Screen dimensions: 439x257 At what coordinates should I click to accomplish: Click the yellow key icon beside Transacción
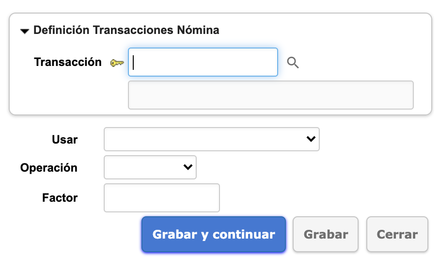click(x=117, y=63)
